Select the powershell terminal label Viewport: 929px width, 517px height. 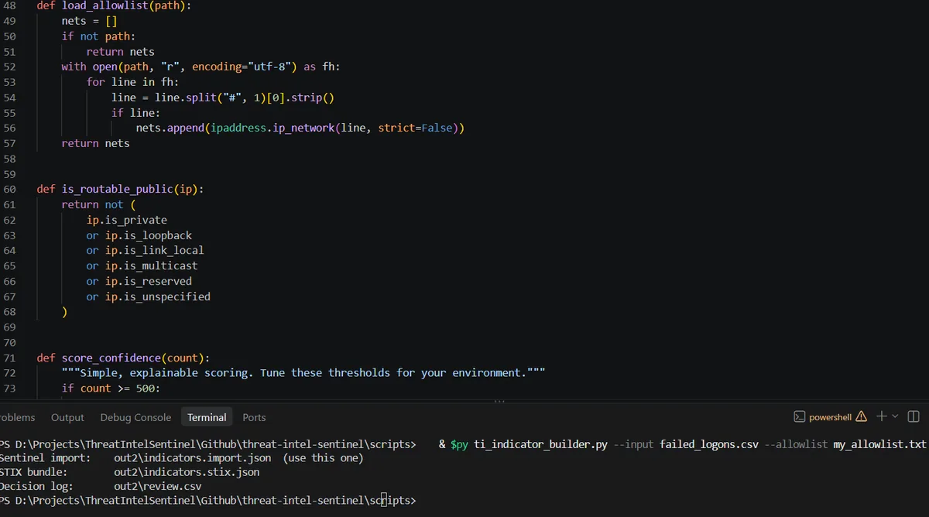tap(830, 417)
